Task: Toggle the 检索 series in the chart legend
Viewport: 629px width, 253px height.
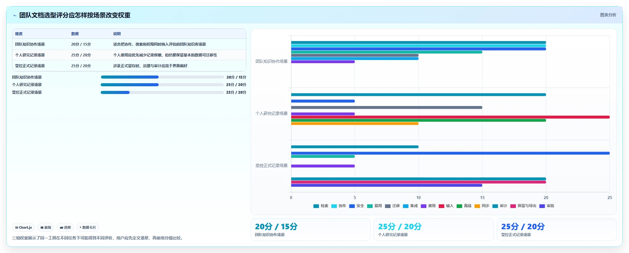Action: point(321,206)
